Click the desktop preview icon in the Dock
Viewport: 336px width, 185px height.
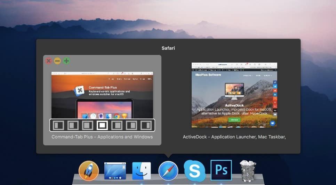tap(115, 171)
